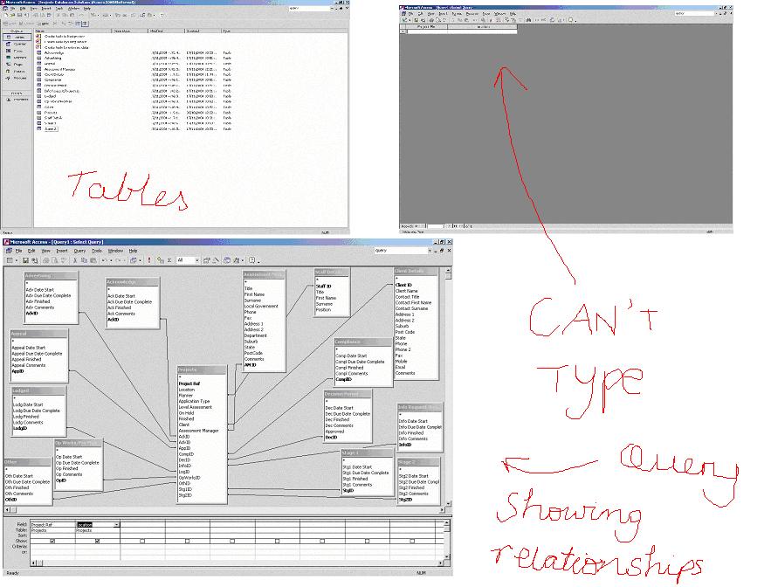778x587 pixels.
Task: Click the Help question mark toolbar icon
Action: click(251, 260)
